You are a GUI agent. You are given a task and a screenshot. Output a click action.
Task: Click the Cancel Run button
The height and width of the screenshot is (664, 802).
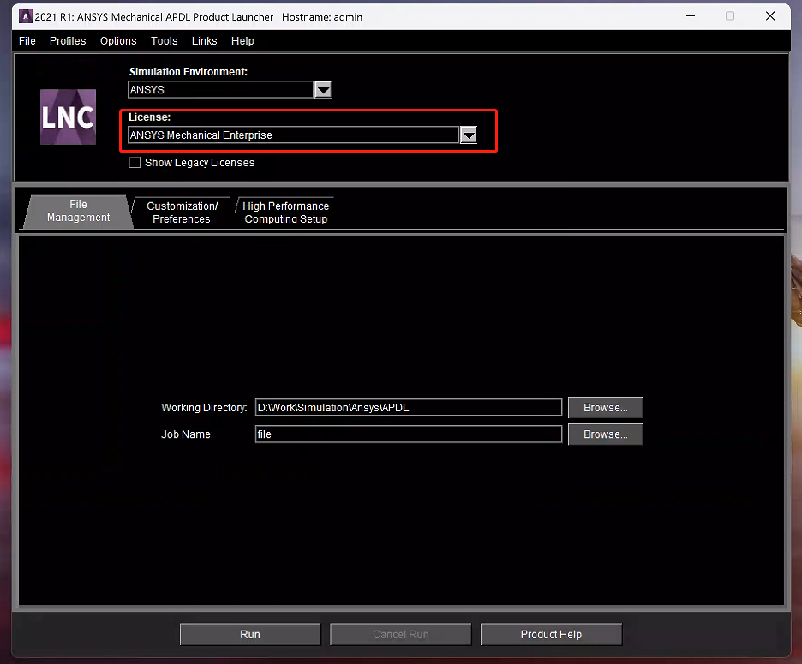[400, 634]
